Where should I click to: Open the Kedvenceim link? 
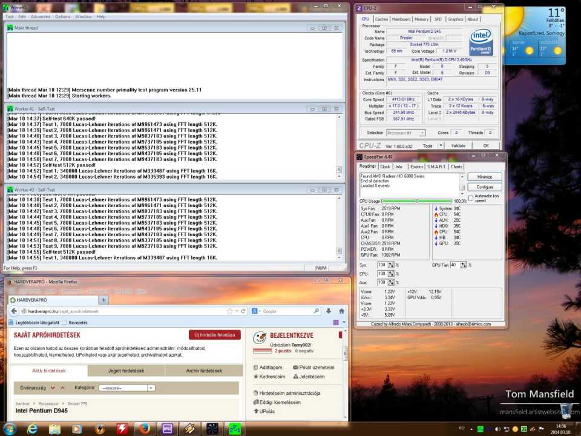[x=269, y=377]
